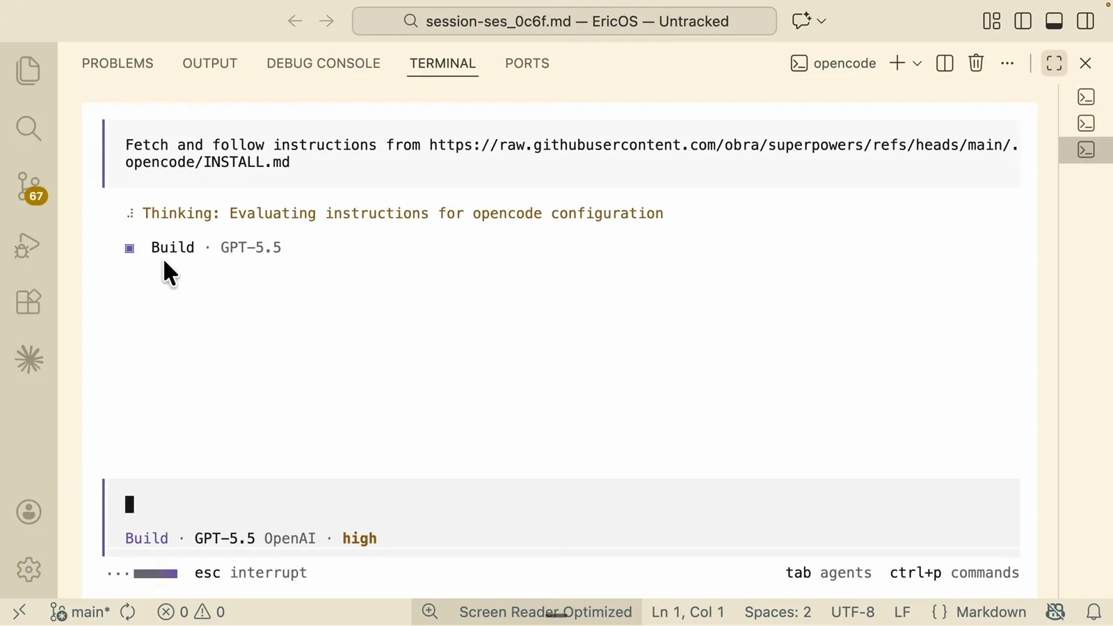1113x626 pixels.
Task: Switch to the PROBLEMS tab
Action: [118, 63]
